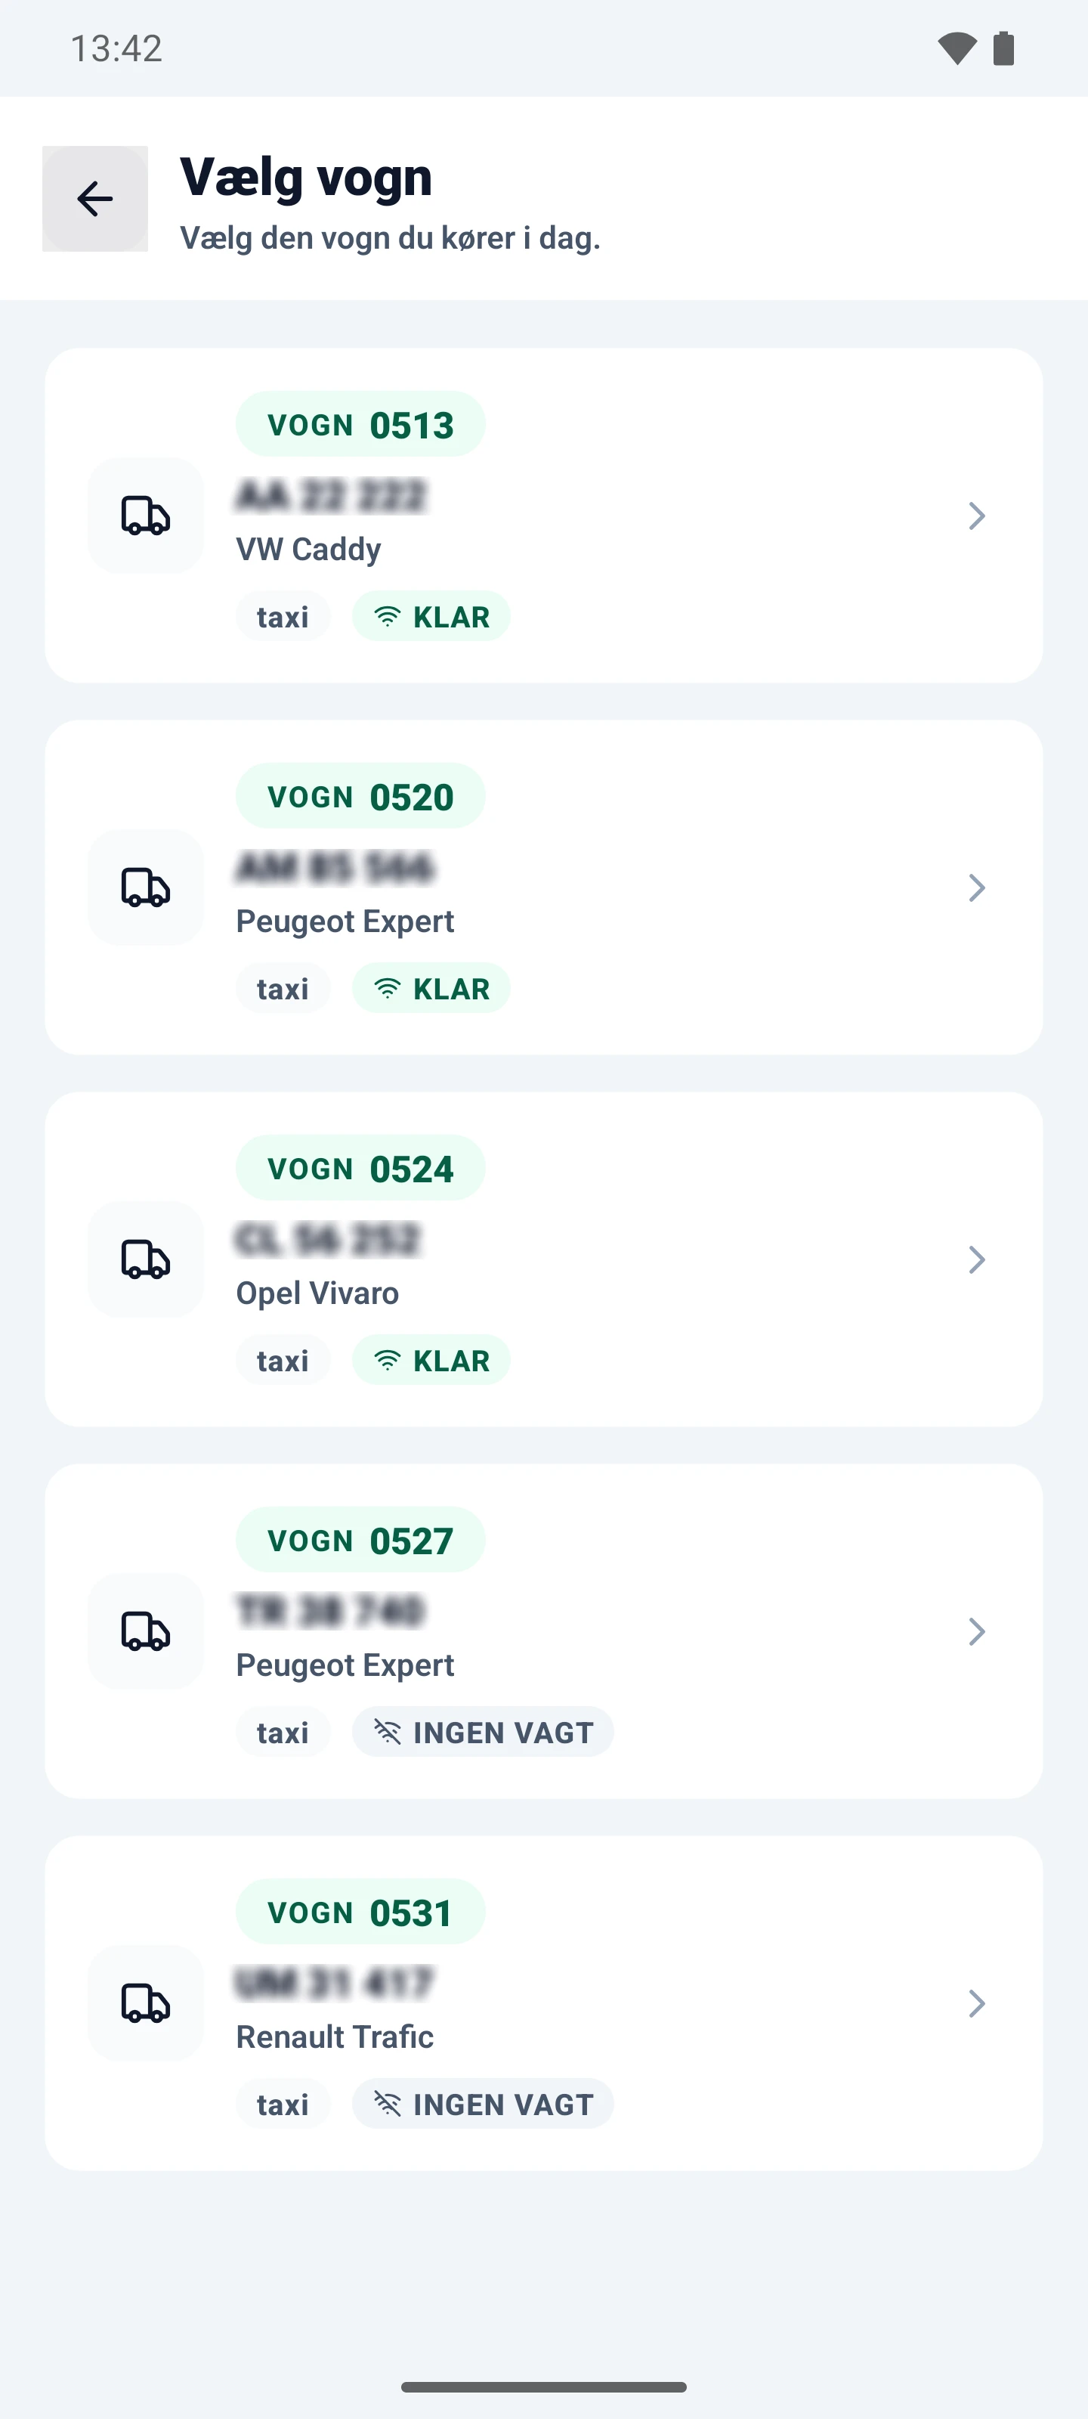Tap the KLAR badge on Vogn 0520

coord(431,989)
